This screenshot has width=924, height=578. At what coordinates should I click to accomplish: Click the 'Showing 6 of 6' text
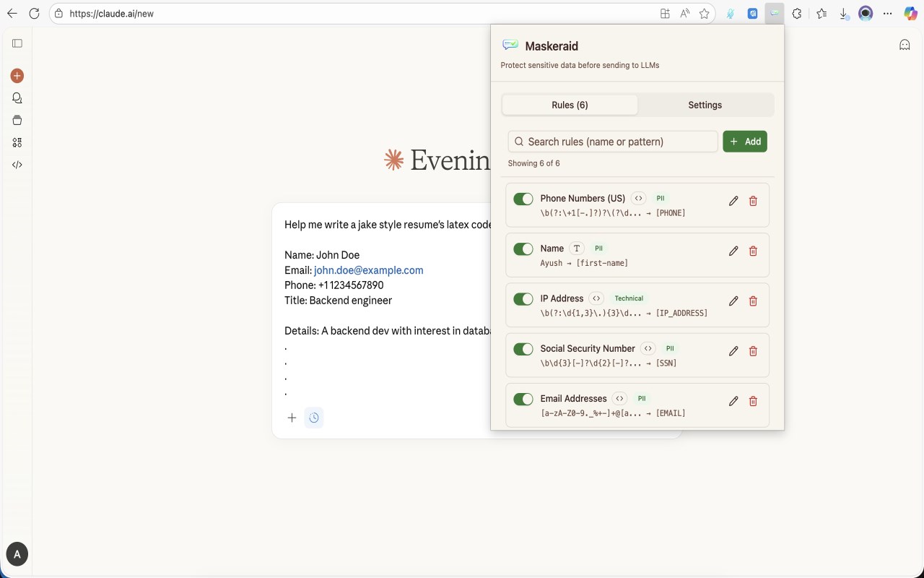(533, 163)
